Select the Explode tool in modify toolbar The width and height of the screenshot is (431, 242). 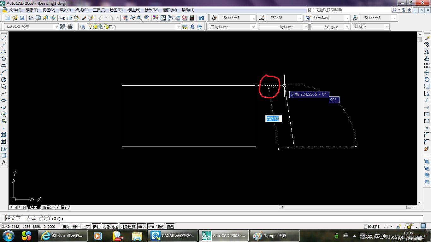pyautogui.click(x=427, y=149)
